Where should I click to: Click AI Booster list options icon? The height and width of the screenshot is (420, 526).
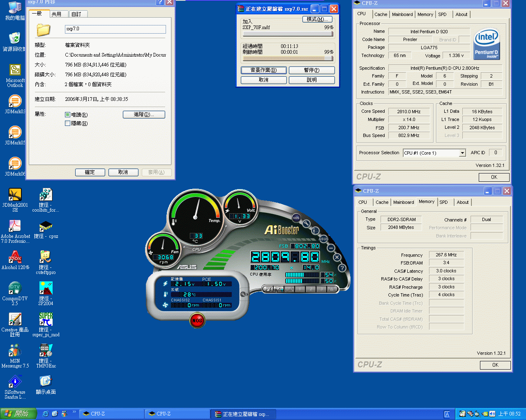coord(316,231)
